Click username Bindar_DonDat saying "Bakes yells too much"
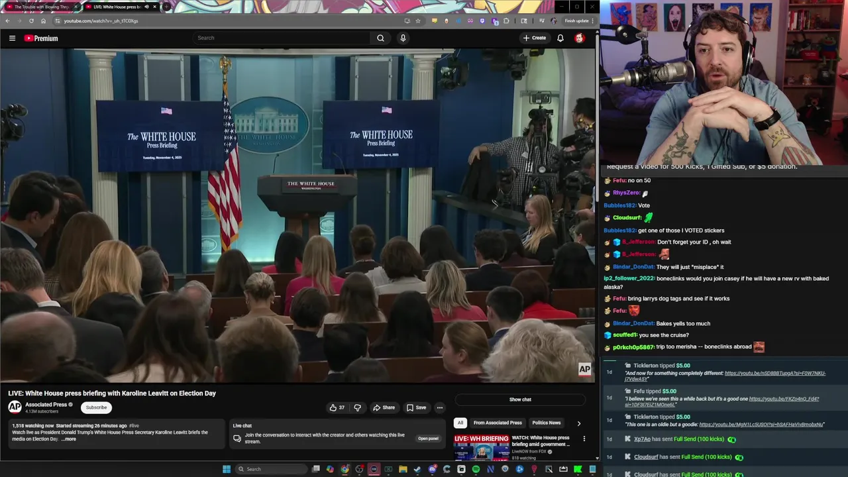Screen dimensions: 848x477 pos(633,323)
